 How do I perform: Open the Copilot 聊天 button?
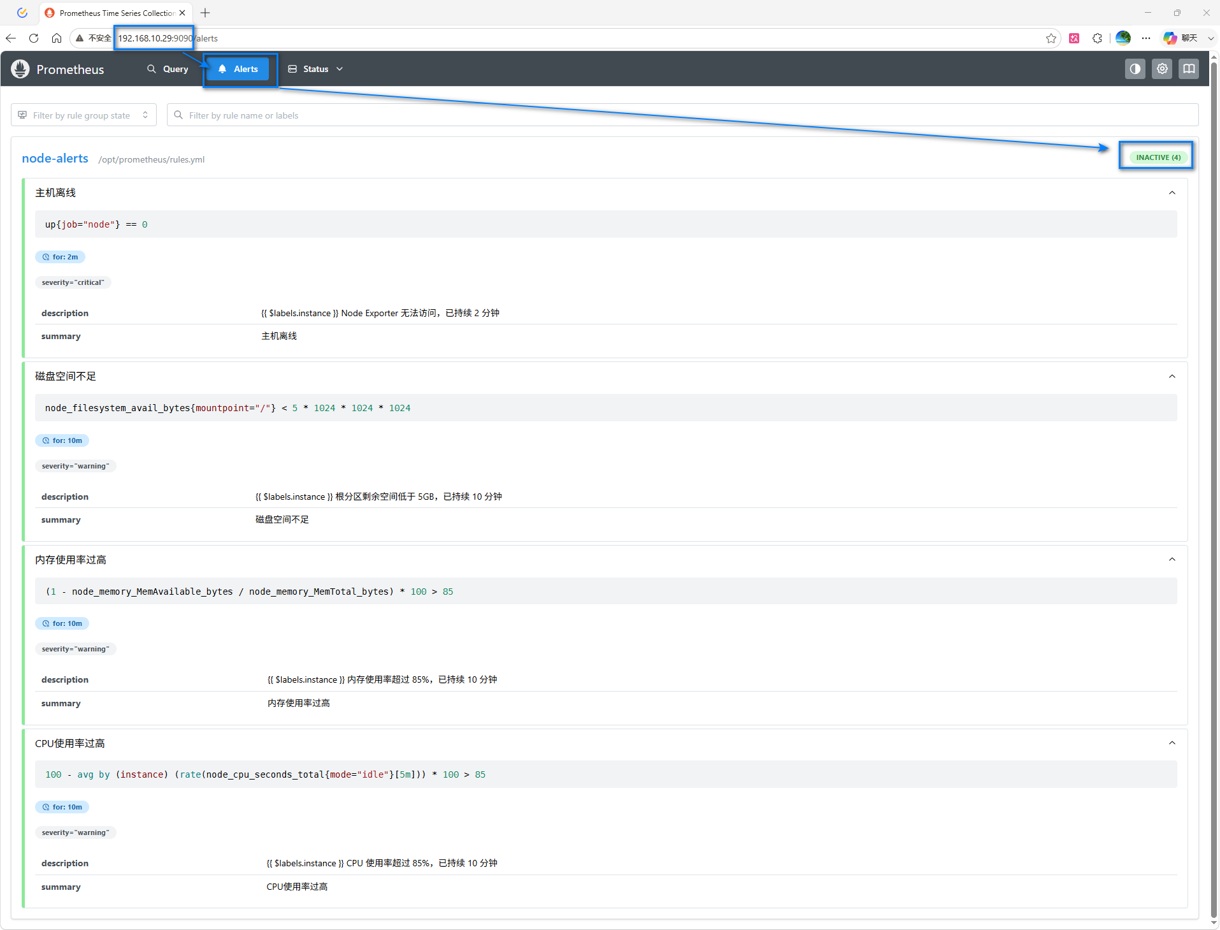(1181, 38)
